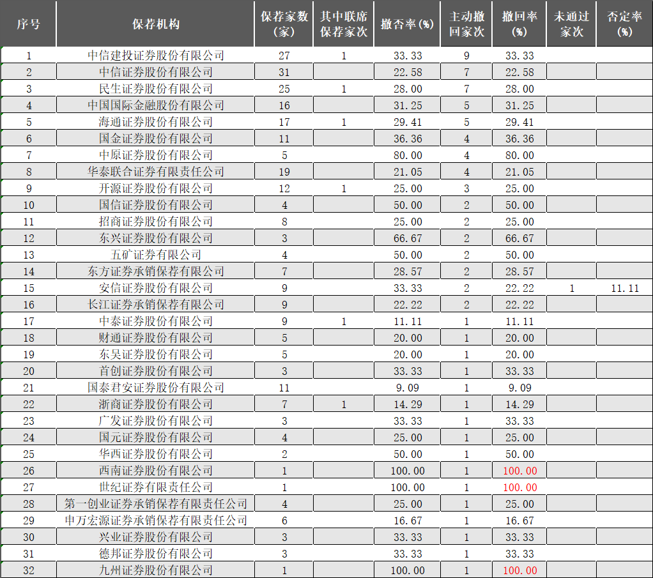Click 保荐家数 value 27 for 中信建投
The image size is (653, 578).
(x=284, y=56)
